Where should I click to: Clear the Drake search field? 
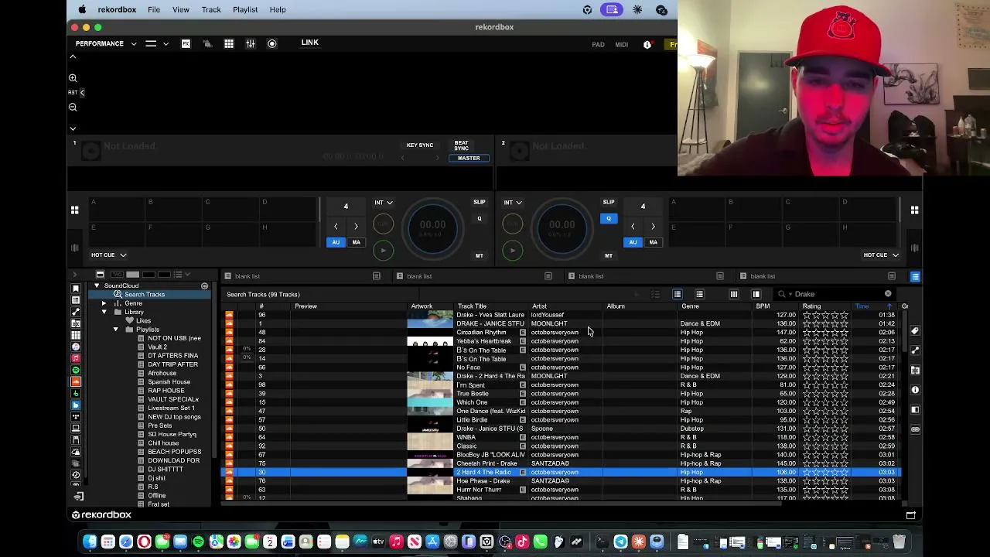click(x=888, y=294)
